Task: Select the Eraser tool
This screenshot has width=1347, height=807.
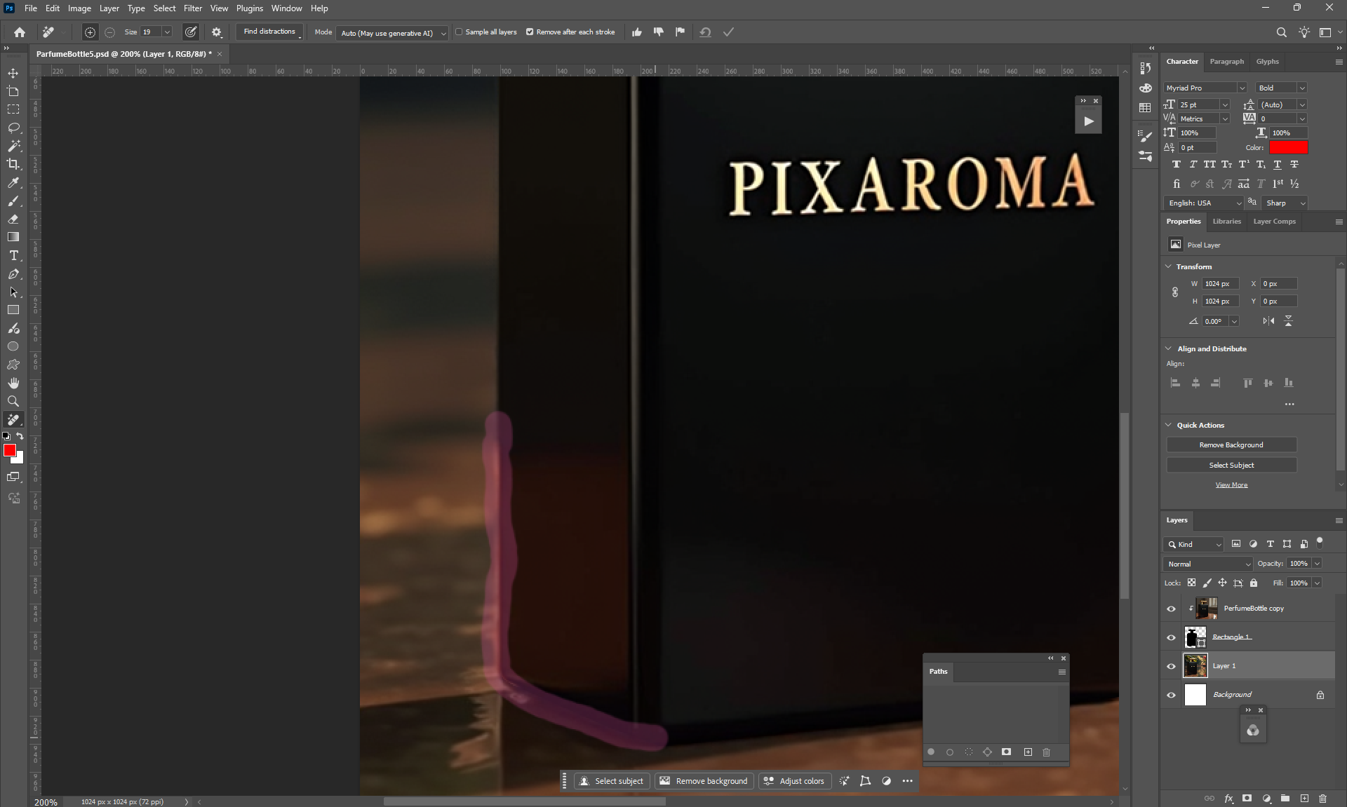Action: coord(13,219)
